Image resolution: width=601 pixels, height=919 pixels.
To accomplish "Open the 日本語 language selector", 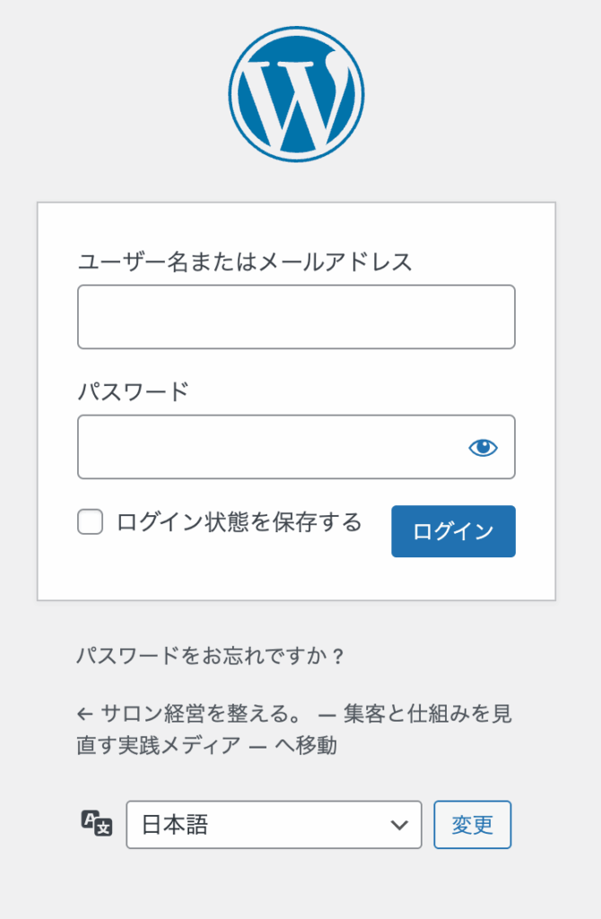I will click(274, 825).
